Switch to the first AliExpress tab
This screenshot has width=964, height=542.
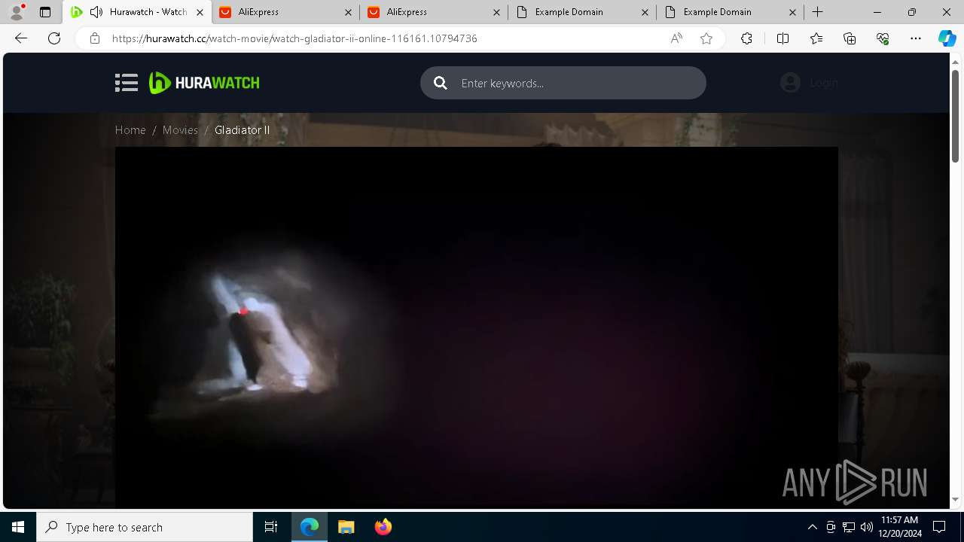285,12
